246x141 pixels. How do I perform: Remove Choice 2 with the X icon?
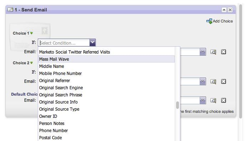click(224, 81)
